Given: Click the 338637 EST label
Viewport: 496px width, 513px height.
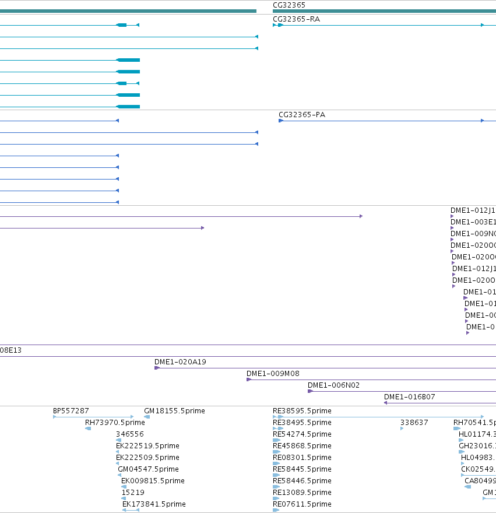Looking at the screenshot, I should pos(414,423).
